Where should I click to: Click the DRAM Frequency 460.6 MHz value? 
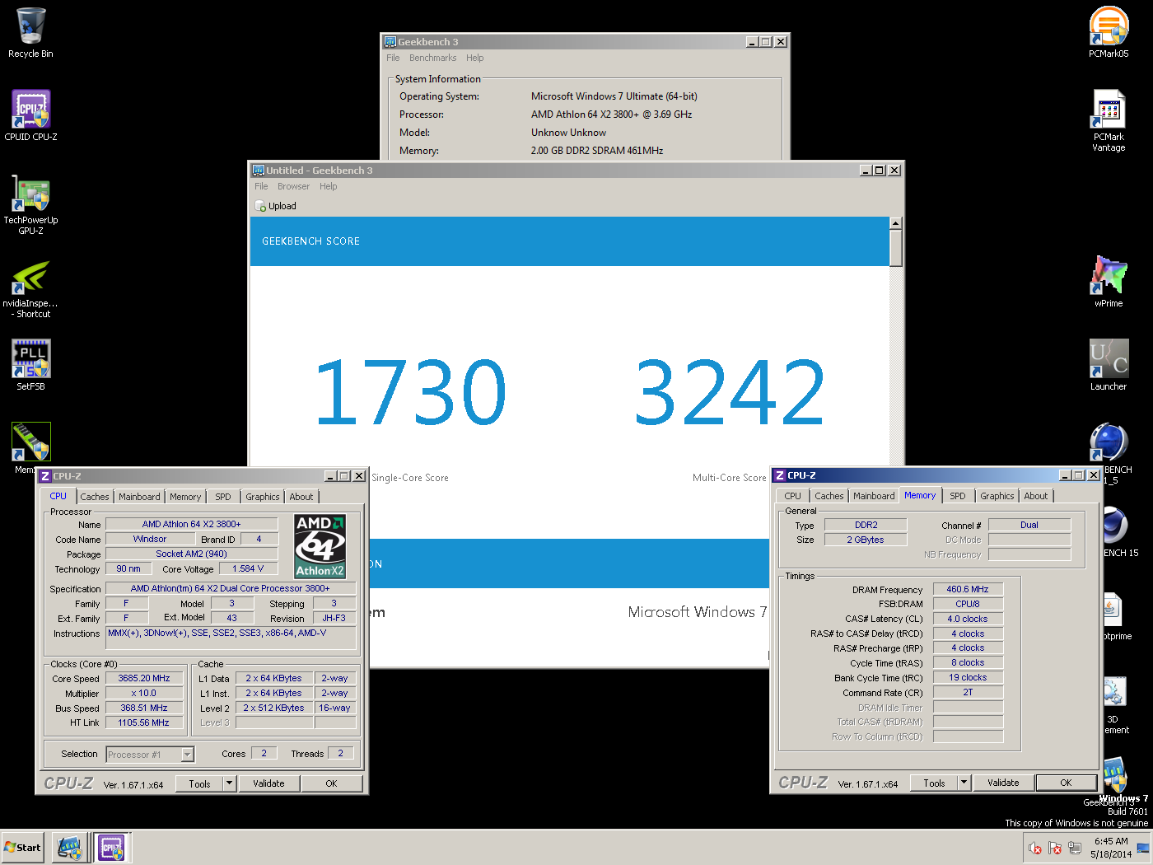[968, 589]
